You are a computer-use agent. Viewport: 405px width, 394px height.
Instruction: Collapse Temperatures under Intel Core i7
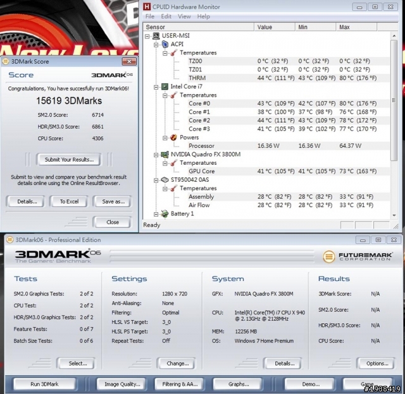165,95
